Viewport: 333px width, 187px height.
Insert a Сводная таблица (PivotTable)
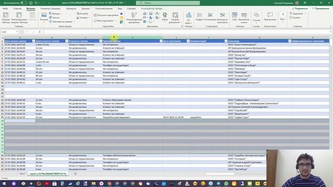(x=6, y=18)
